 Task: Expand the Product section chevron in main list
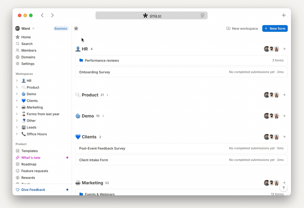[107, 95]
